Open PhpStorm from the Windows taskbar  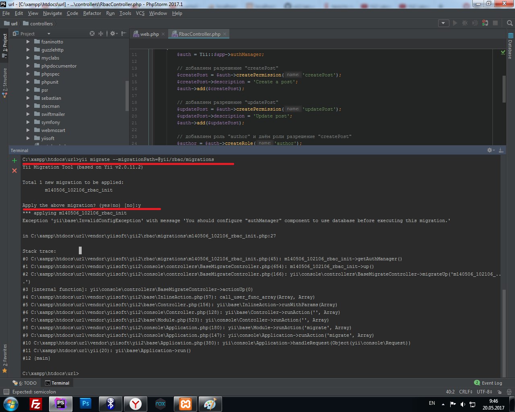[61, 404]
